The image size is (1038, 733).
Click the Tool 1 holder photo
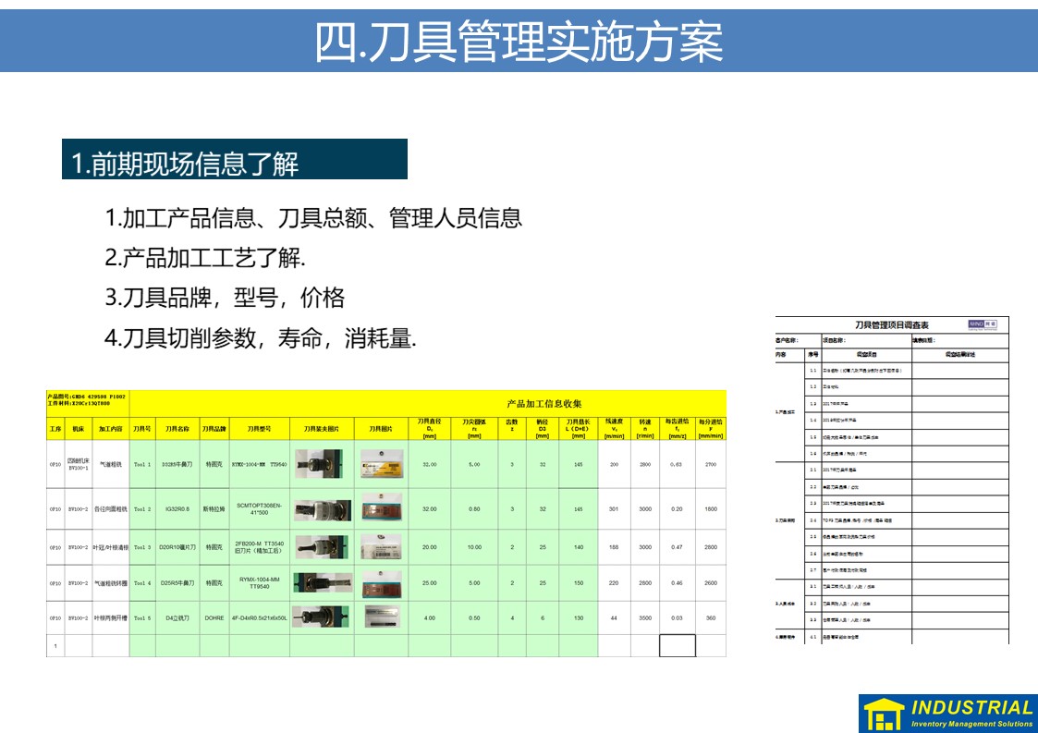point(322,464)
